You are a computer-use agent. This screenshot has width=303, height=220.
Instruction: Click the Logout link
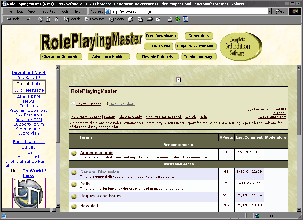tap(110, 117)
